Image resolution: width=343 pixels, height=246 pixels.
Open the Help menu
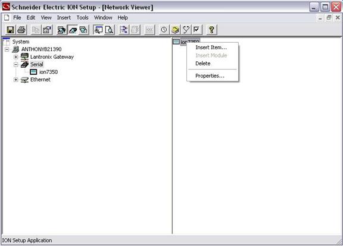(x=123, y=18)
